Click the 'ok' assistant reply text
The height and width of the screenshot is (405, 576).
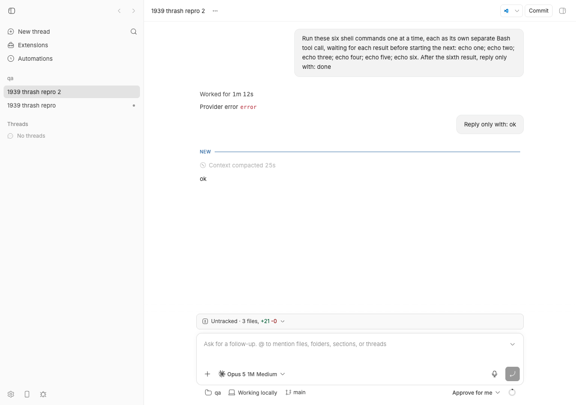(203, 179)
